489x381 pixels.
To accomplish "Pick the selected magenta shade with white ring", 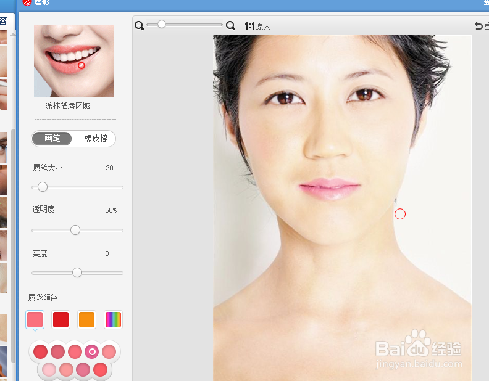I will pyautogui.click(x=91, y=352).
